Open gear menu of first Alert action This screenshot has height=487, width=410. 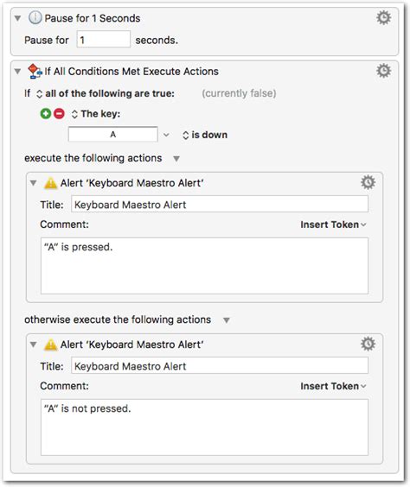(368, 182)
